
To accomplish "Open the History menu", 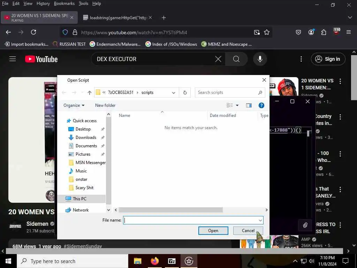I will 43,3.
